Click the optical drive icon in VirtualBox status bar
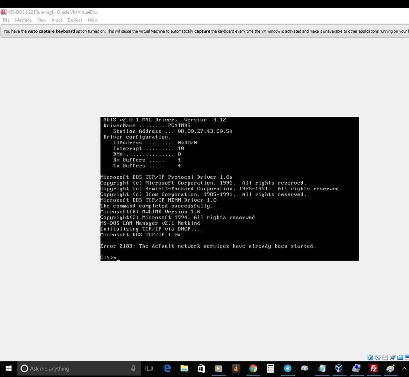 (377, 357)
